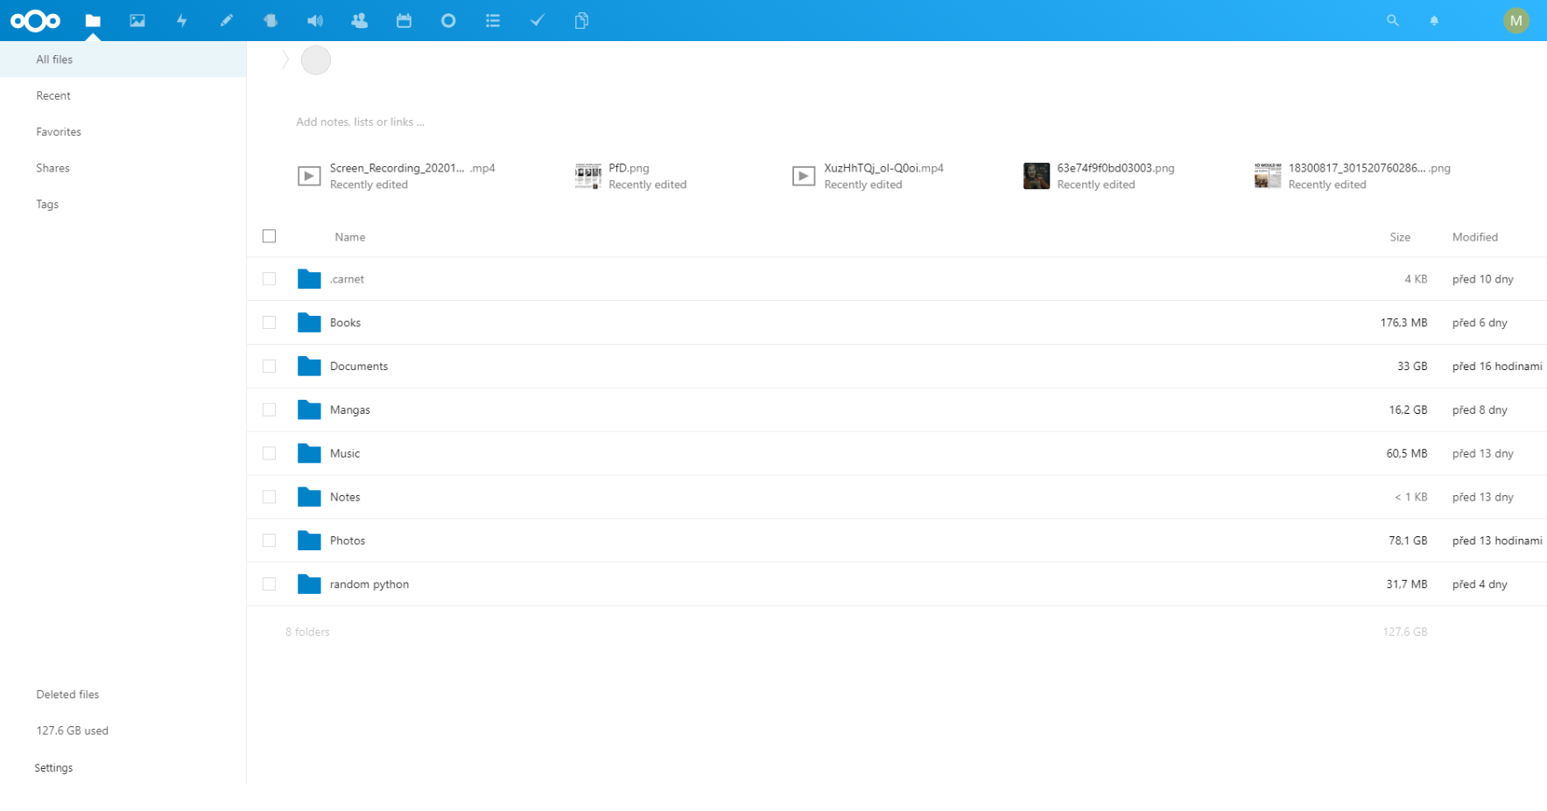Open the Documents folder
The image size is (1547, 811).
point(359,367)
